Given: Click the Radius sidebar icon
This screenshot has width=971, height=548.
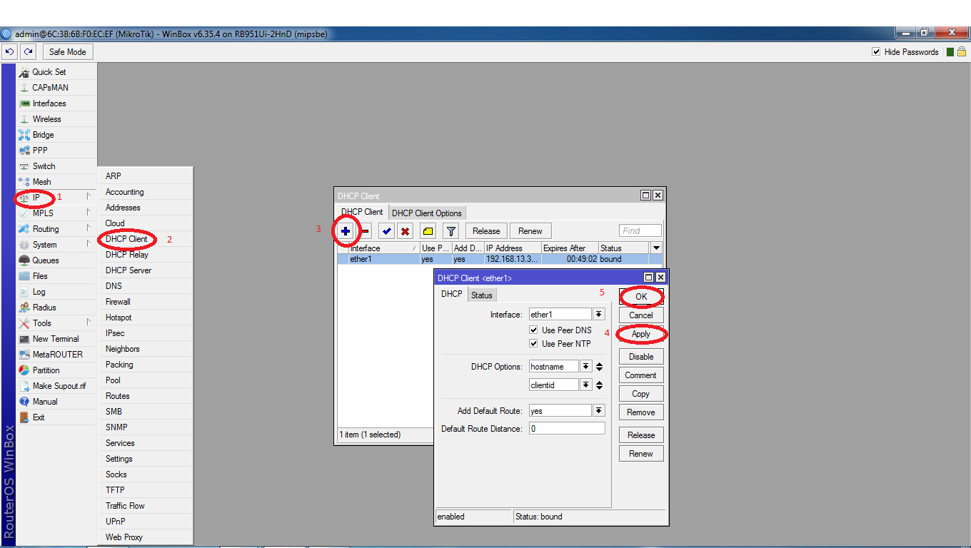Looking at the screenshot, I should coord(24,308).
